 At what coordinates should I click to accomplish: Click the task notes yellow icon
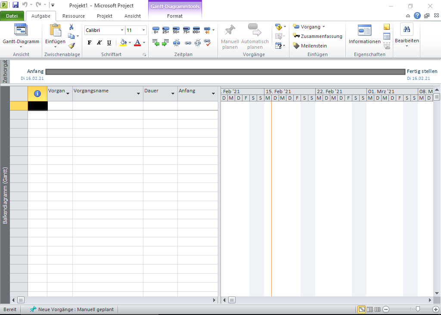pos(387,27)
